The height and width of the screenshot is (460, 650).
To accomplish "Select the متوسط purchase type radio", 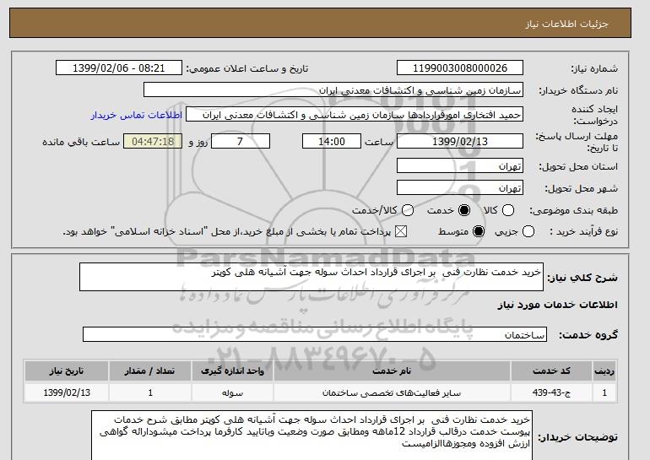I will coord(479,231).
